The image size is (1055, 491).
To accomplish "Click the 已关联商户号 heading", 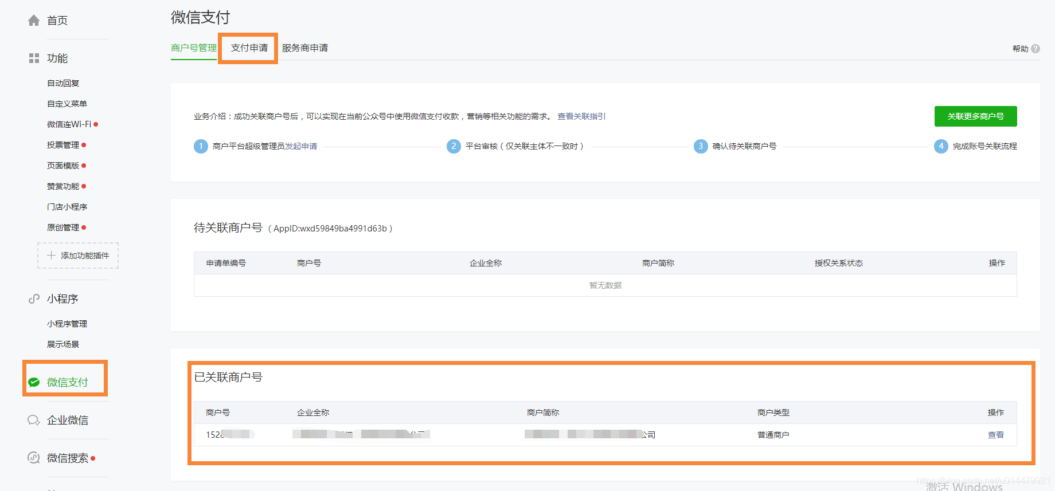I will [x=228, y=377].
